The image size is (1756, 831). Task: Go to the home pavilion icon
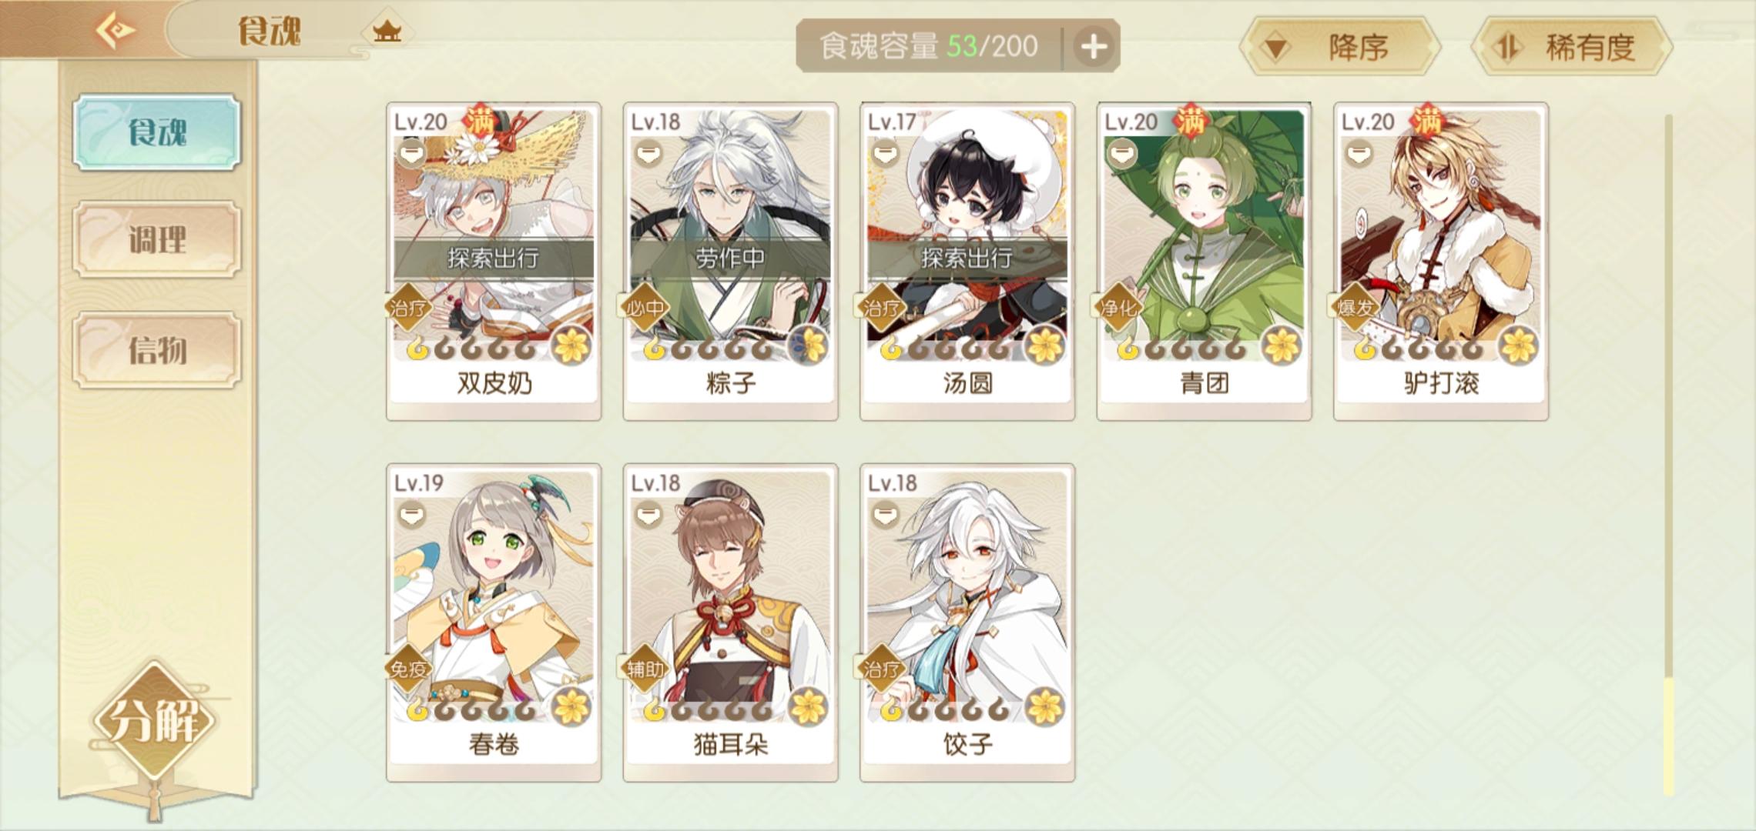(x=387, y=31)
